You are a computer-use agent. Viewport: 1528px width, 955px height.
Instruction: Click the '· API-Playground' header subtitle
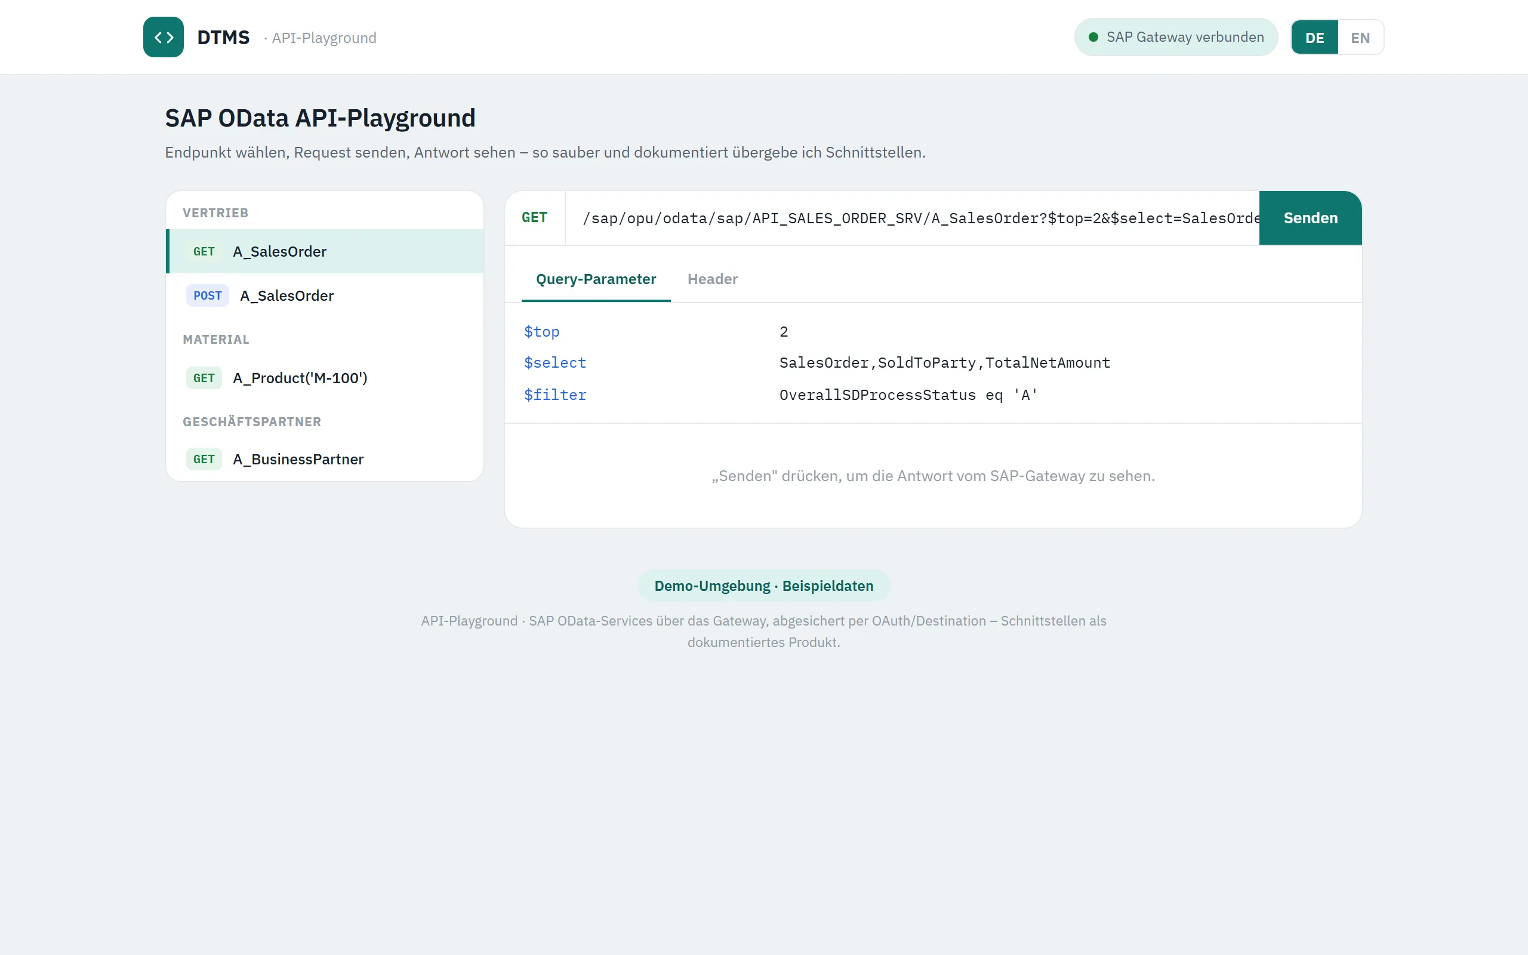coord(320,38)
